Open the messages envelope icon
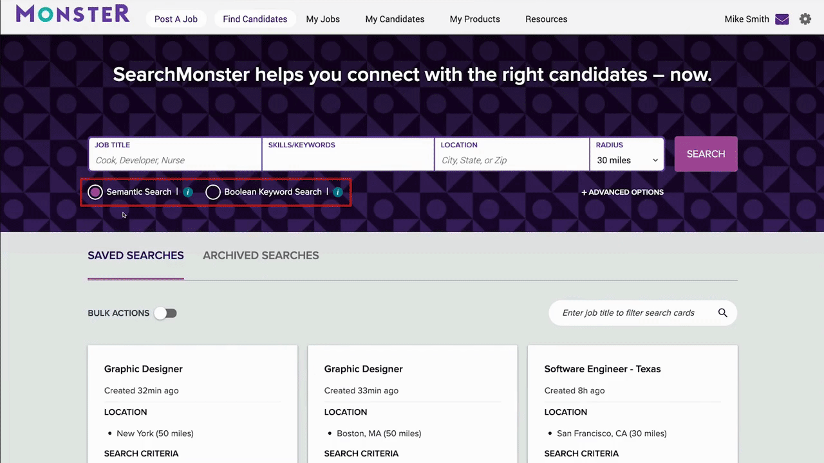 tap(782, 19)
